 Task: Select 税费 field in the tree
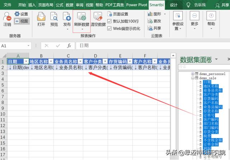[207, 136]
